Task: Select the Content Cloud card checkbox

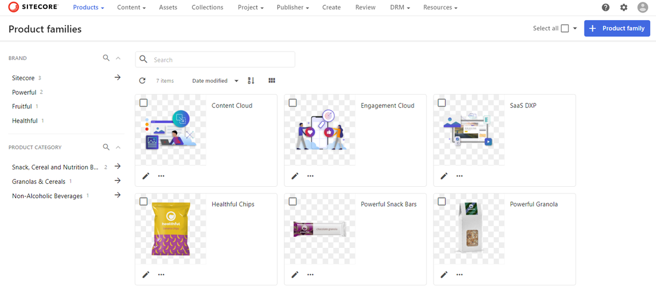Action: tap(144, 103)
